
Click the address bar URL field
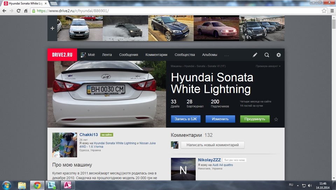point(176,11)
